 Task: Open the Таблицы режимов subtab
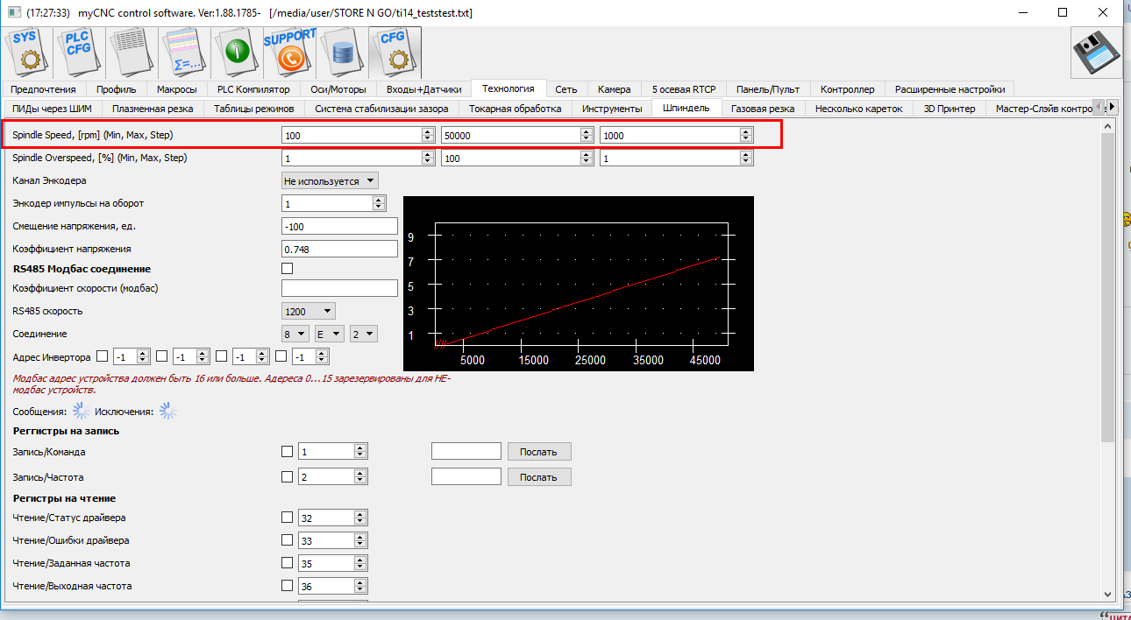tap(255, 109)
